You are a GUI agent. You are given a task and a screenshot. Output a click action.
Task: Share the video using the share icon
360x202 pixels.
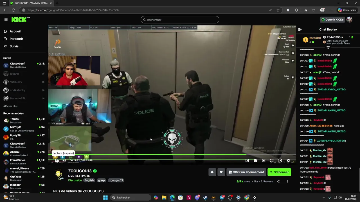(x=278, y=182)
